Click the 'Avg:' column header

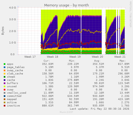(97, 61)
